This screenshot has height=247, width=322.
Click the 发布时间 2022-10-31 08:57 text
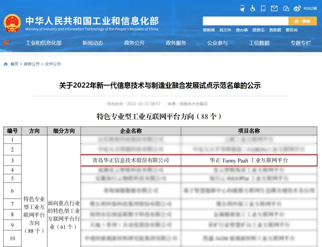134,104
